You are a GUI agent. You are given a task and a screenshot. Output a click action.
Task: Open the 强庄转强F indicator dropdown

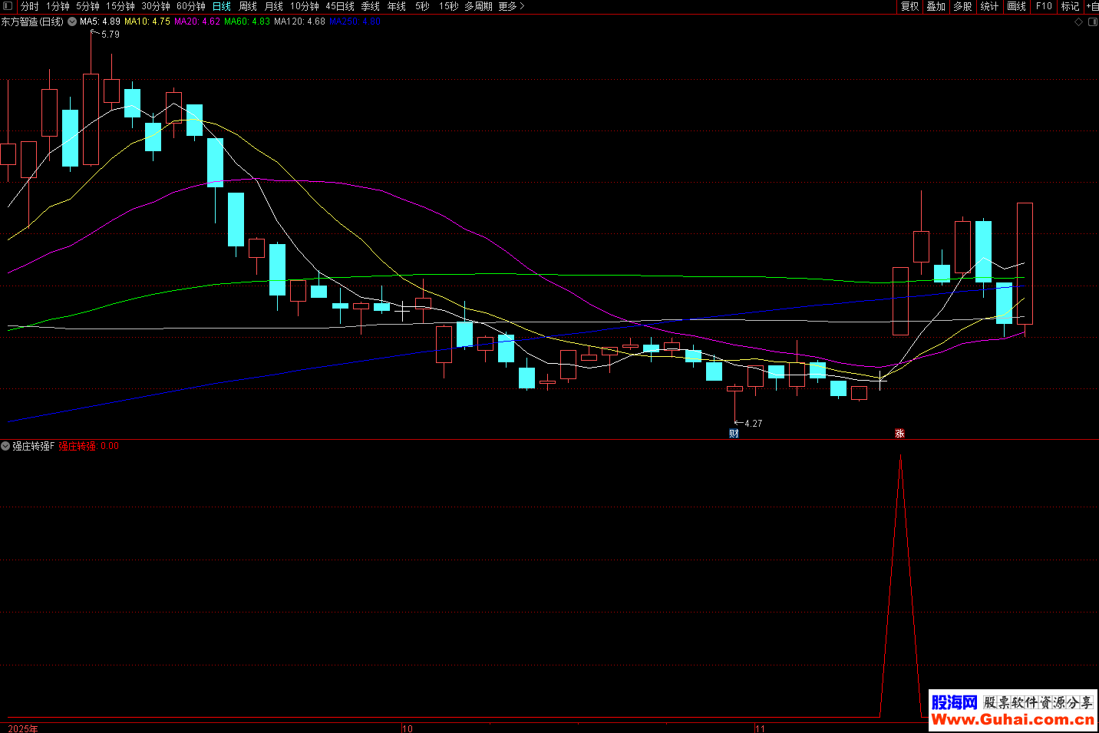click(x=5, y=446)
